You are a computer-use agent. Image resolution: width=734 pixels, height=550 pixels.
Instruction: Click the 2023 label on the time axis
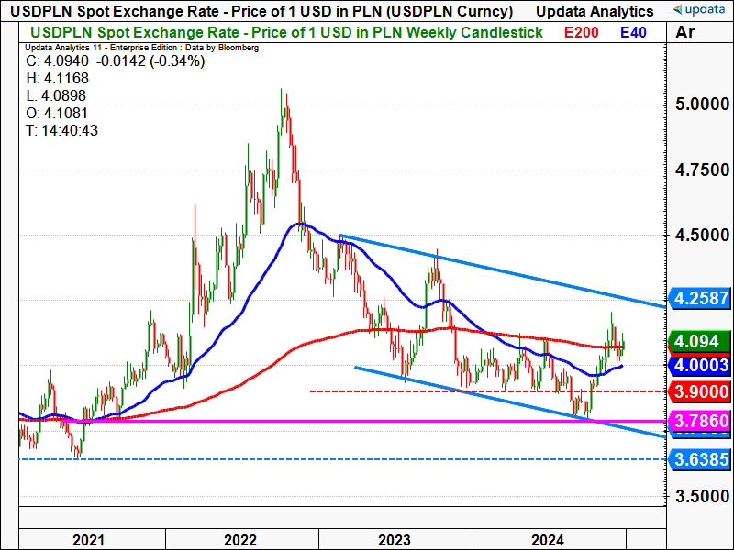(x=395, y=540)
